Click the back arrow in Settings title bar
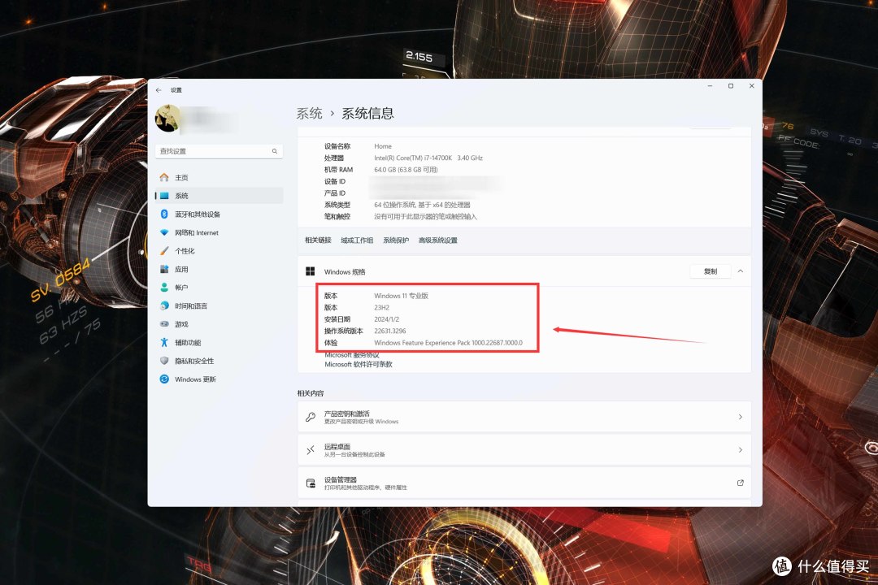 159,90
